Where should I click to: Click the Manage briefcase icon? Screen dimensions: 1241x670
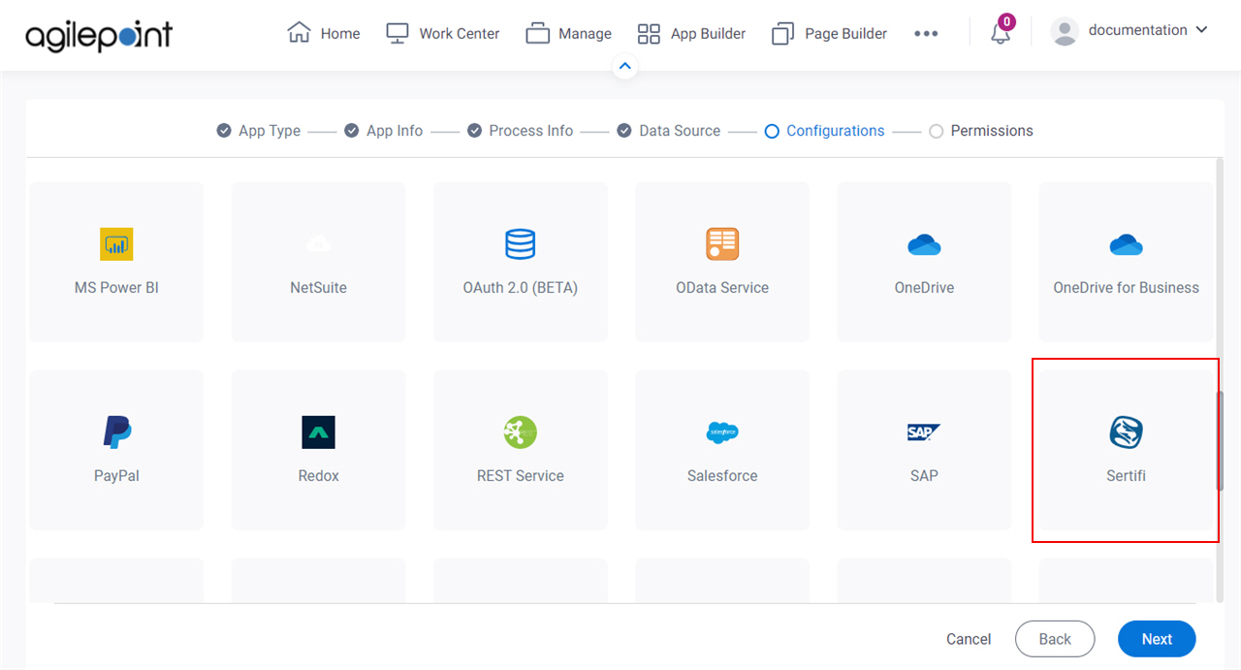point(537,34)
